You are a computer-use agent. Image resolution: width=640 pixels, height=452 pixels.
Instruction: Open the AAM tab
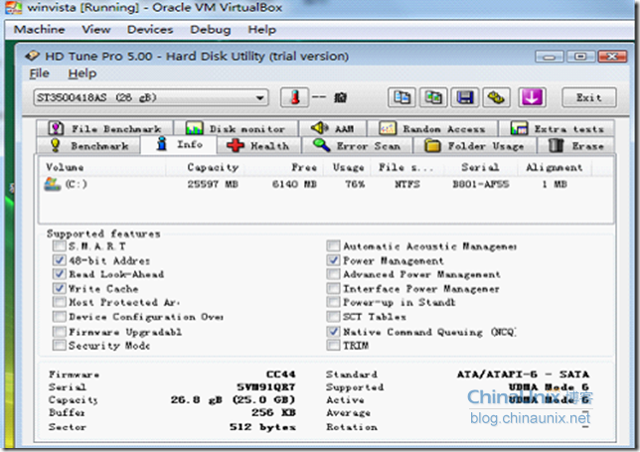333,129
